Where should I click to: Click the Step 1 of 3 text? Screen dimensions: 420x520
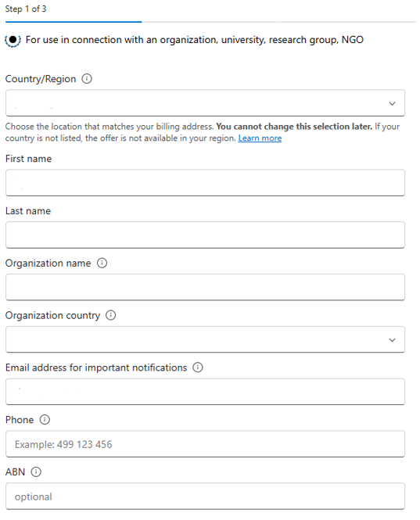click(x=26, y=9)
